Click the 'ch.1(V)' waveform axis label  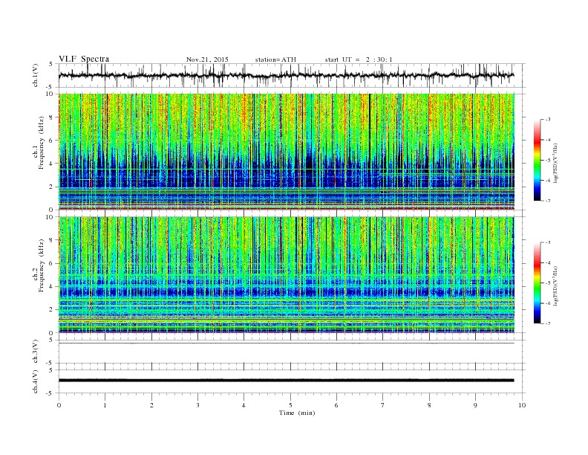click(36, 75)
